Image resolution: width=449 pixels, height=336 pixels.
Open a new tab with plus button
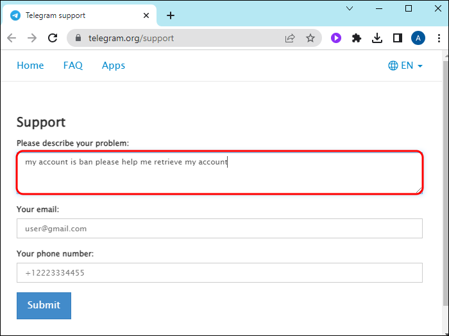pyautogui.click(x=171, y=15)
